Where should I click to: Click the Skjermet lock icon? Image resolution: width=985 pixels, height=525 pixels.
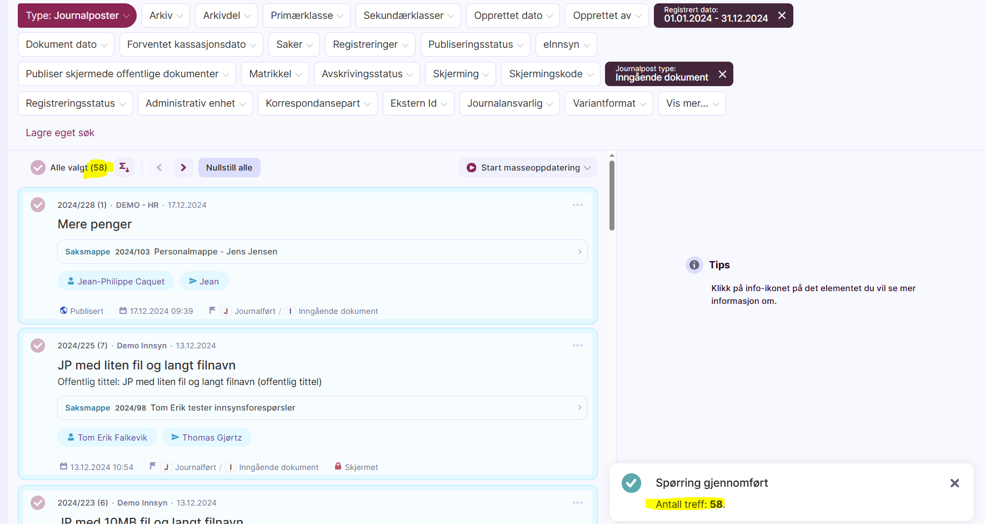tap(338, 466)
